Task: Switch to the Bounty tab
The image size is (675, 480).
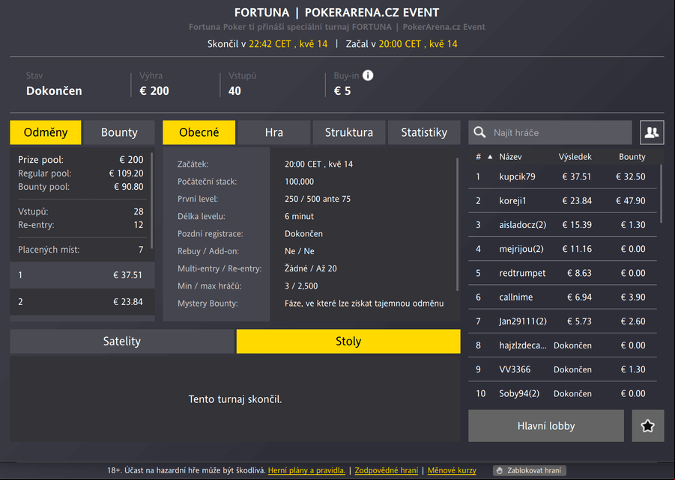Action: point(119,132)
